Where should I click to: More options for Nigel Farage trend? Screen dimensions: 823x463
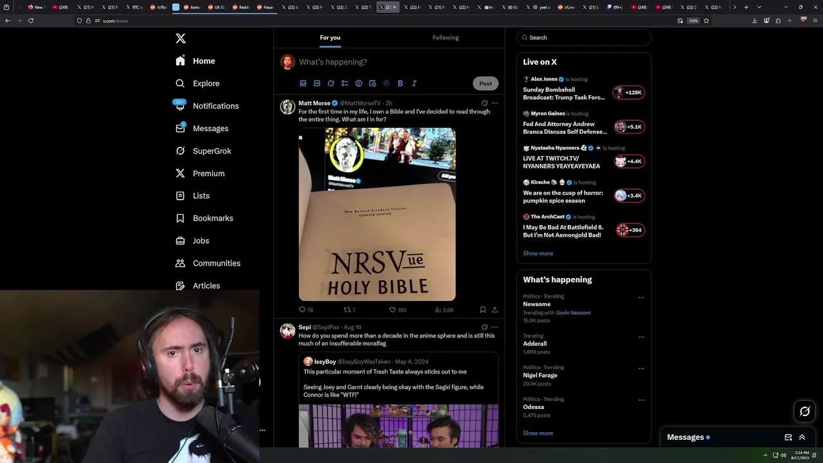641,368
